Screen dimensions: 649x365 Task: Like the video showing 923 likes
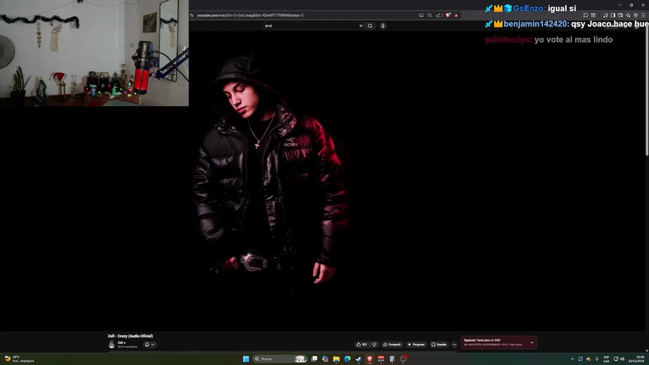pos(362,344)
